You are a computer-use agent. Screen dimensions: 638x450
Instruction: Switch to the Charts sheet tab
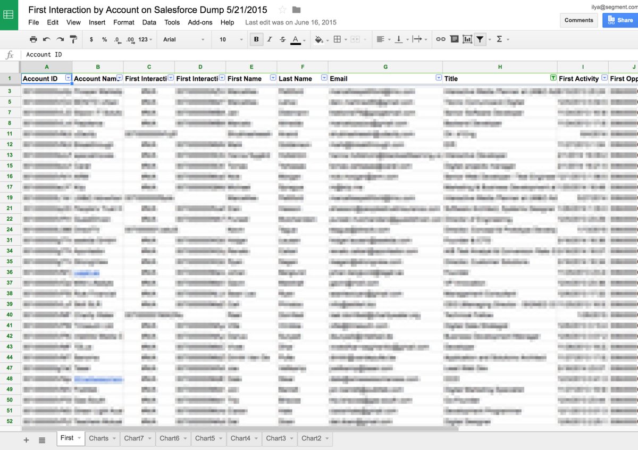[x=98, y=438]
